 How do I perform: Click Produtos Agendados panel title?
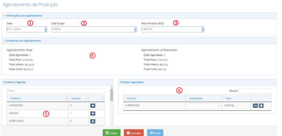pyautogui.click(x=132, y=82)
